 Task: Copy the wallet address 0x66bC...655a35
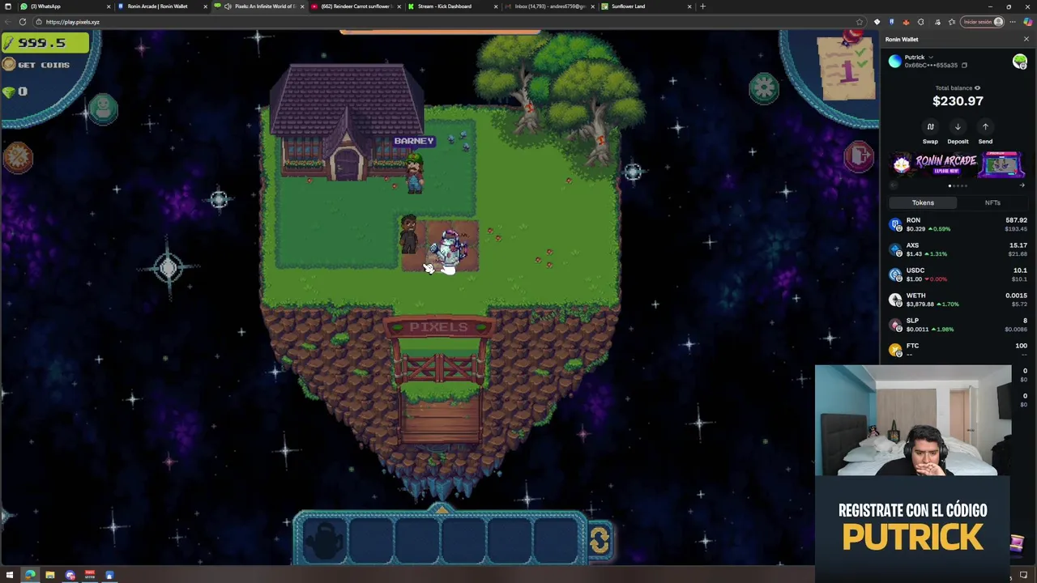(964, 65)
